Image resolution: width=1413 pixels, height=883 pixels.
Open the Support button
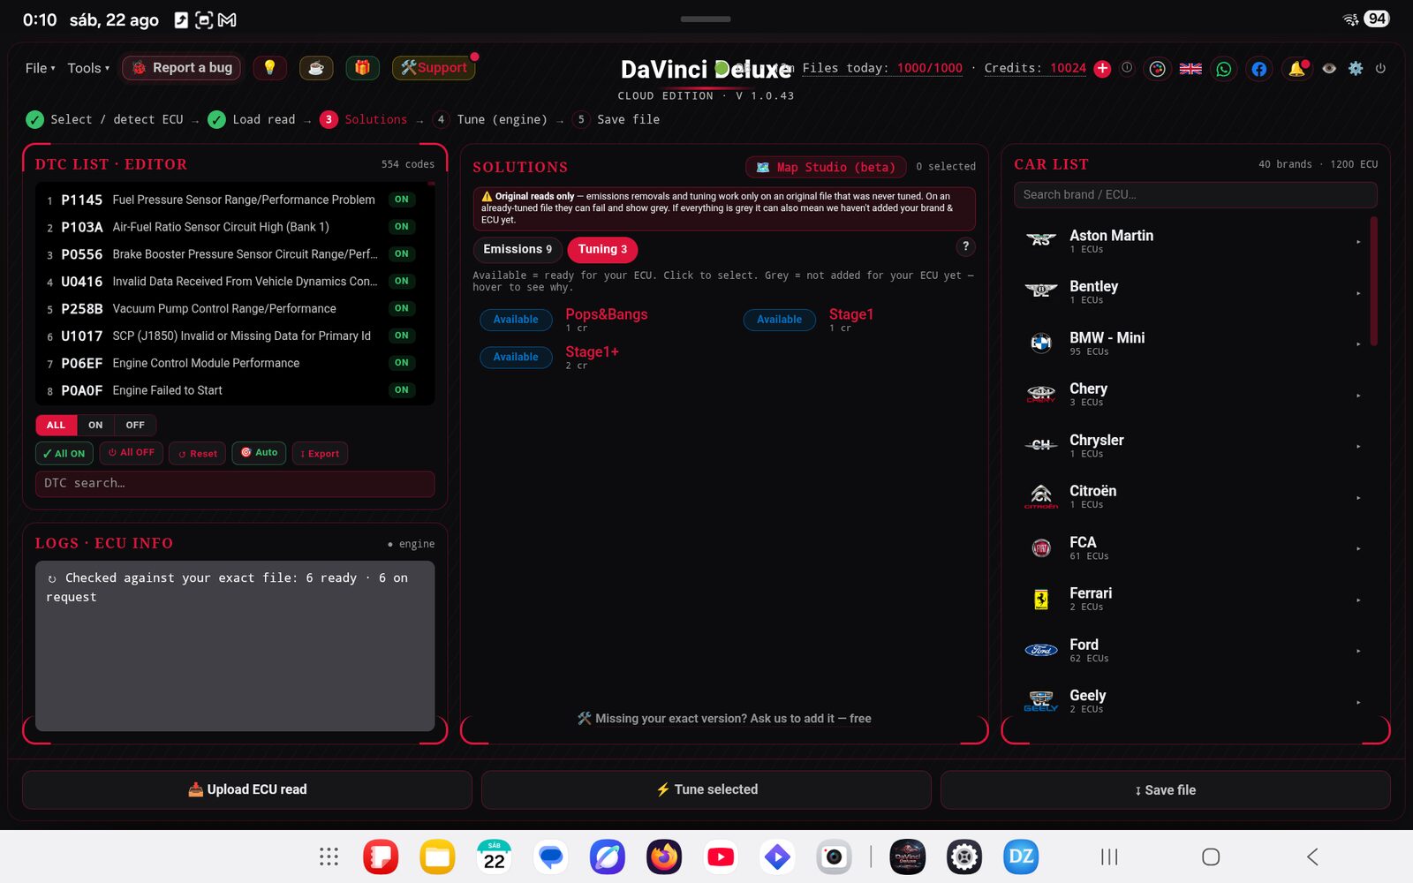click(x=434, y=68)
